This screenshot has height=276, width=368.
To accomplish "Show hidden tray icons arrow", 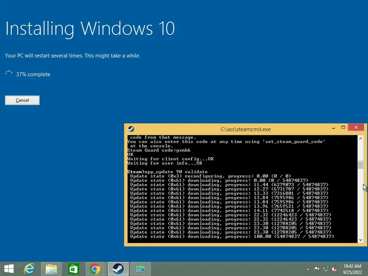I will click(308, 269).
